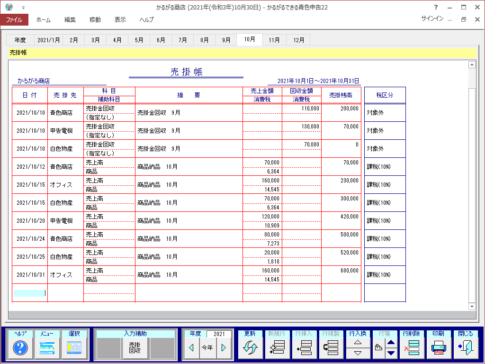Click 税区分 課税(10%) for 2021/10/31 row

click(385, 274)
